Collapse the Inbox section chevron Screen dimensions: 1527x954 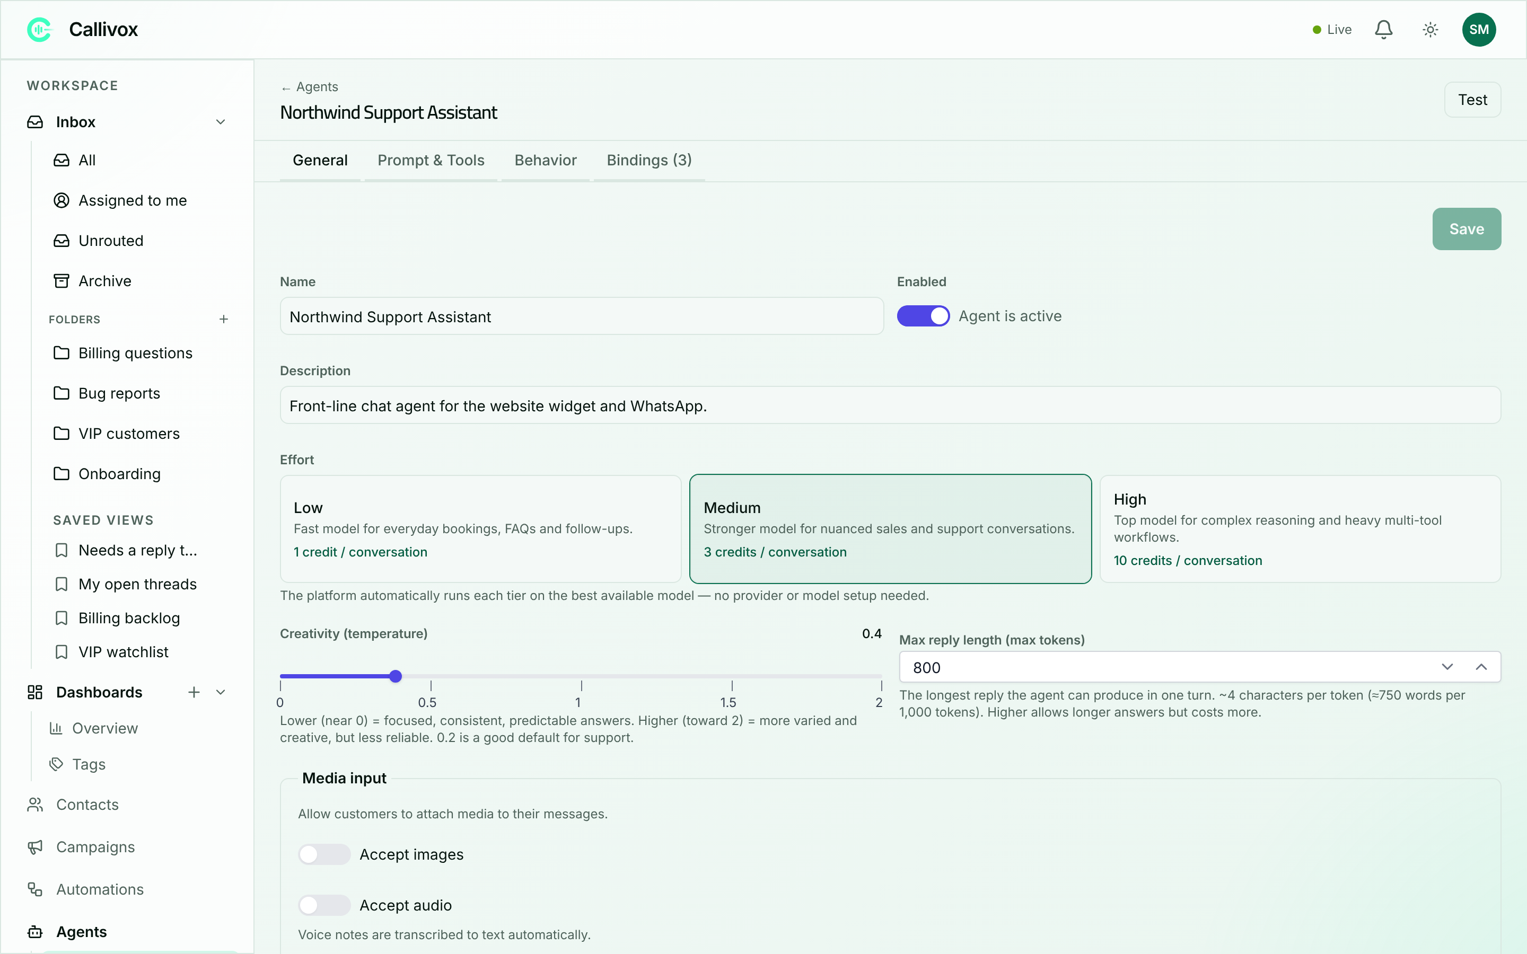220,122
